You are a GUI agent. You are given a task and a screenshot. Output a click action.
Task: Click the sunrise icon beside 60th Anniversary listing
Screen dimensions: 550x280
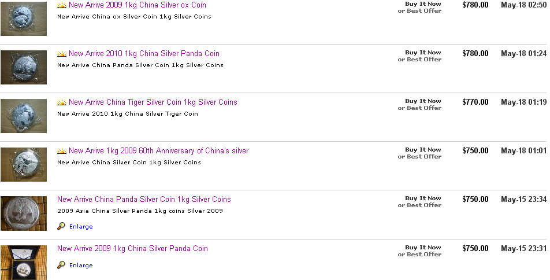click(62, 151)
